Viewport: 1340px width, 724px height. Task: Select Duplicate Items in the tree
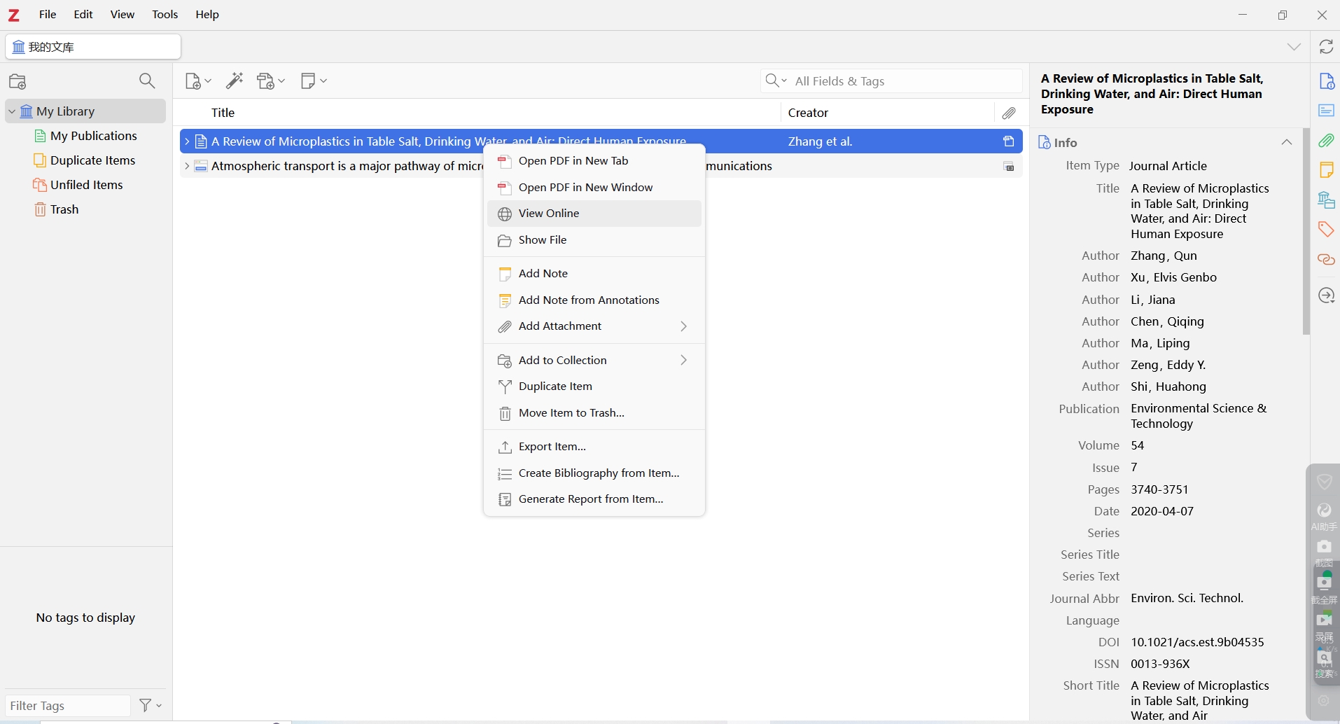84,160
